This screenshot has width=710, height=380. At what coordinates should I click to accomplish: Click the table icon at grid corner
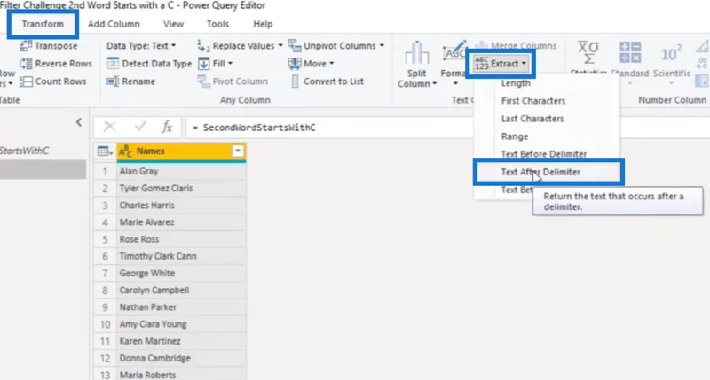coord(105,151)
